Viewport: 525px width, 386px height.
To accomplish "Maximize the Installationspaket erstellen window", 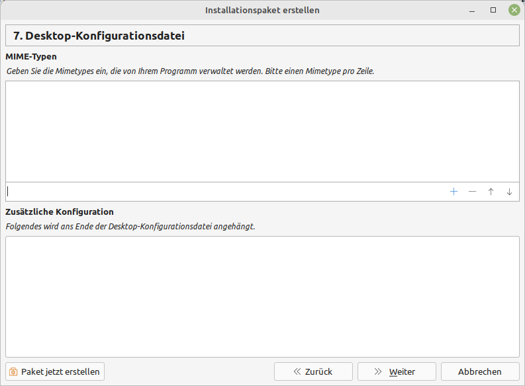I will [x=493, y=11].
